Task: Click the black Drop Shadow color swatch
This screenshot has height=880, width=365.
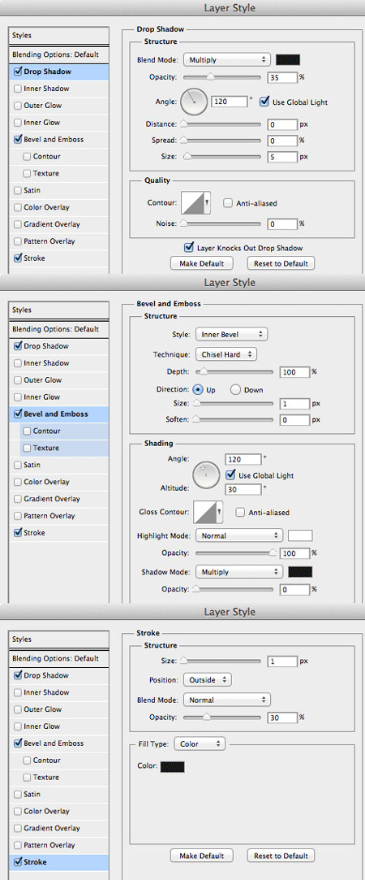Action: pos(288,59)
